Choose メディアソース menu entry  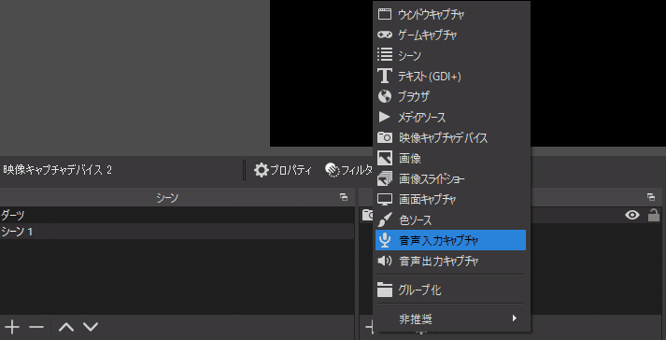[x=450, y=117]
